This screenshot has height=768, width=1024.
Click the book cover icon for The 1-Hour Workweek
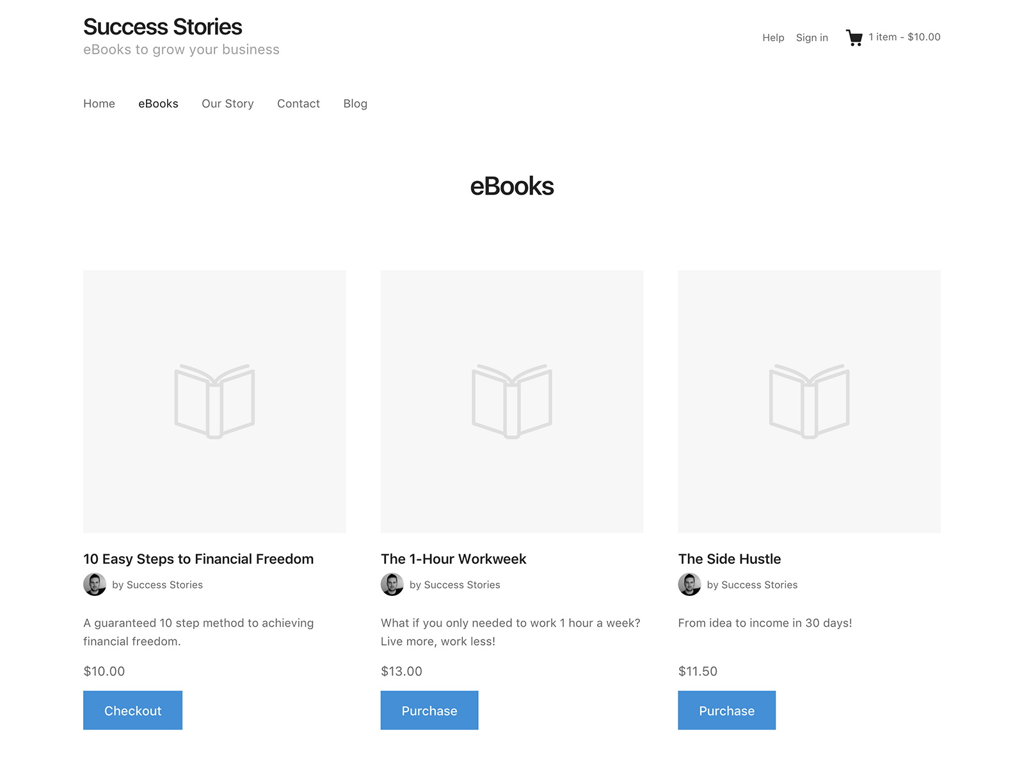click(512, 401)
